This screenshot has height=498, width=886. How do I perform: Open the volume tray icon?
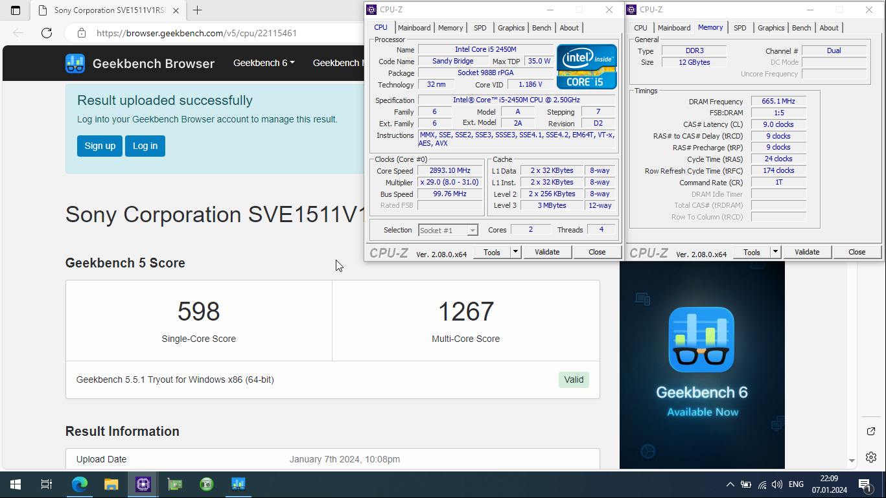pos(777,484)
